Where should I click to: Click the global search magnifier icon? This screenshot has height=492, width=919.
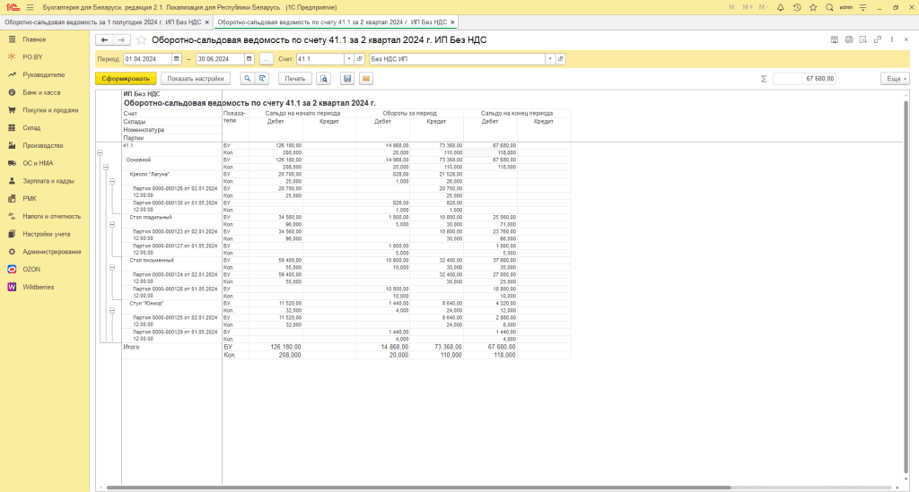pos(829,7)
